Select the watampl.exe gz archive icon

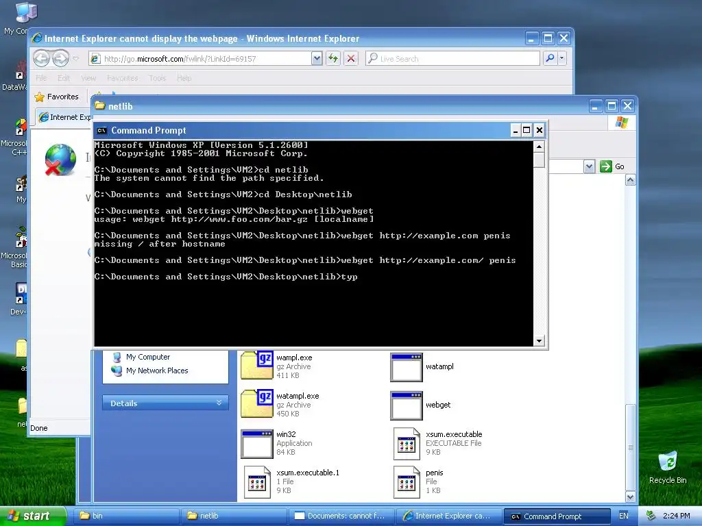coord(257,404)
